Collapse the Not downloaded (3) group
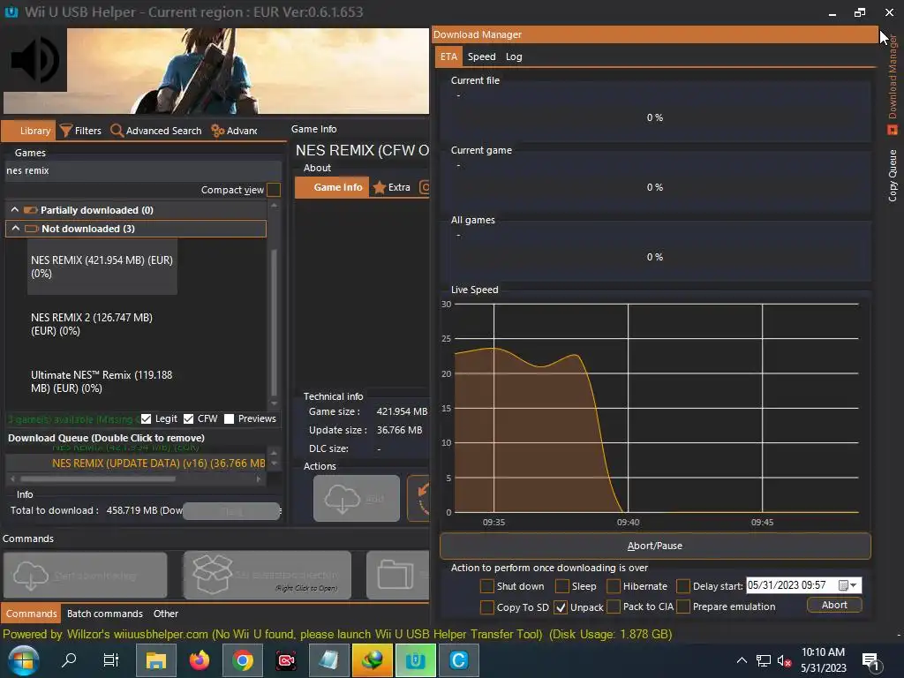 click(16, 229)
